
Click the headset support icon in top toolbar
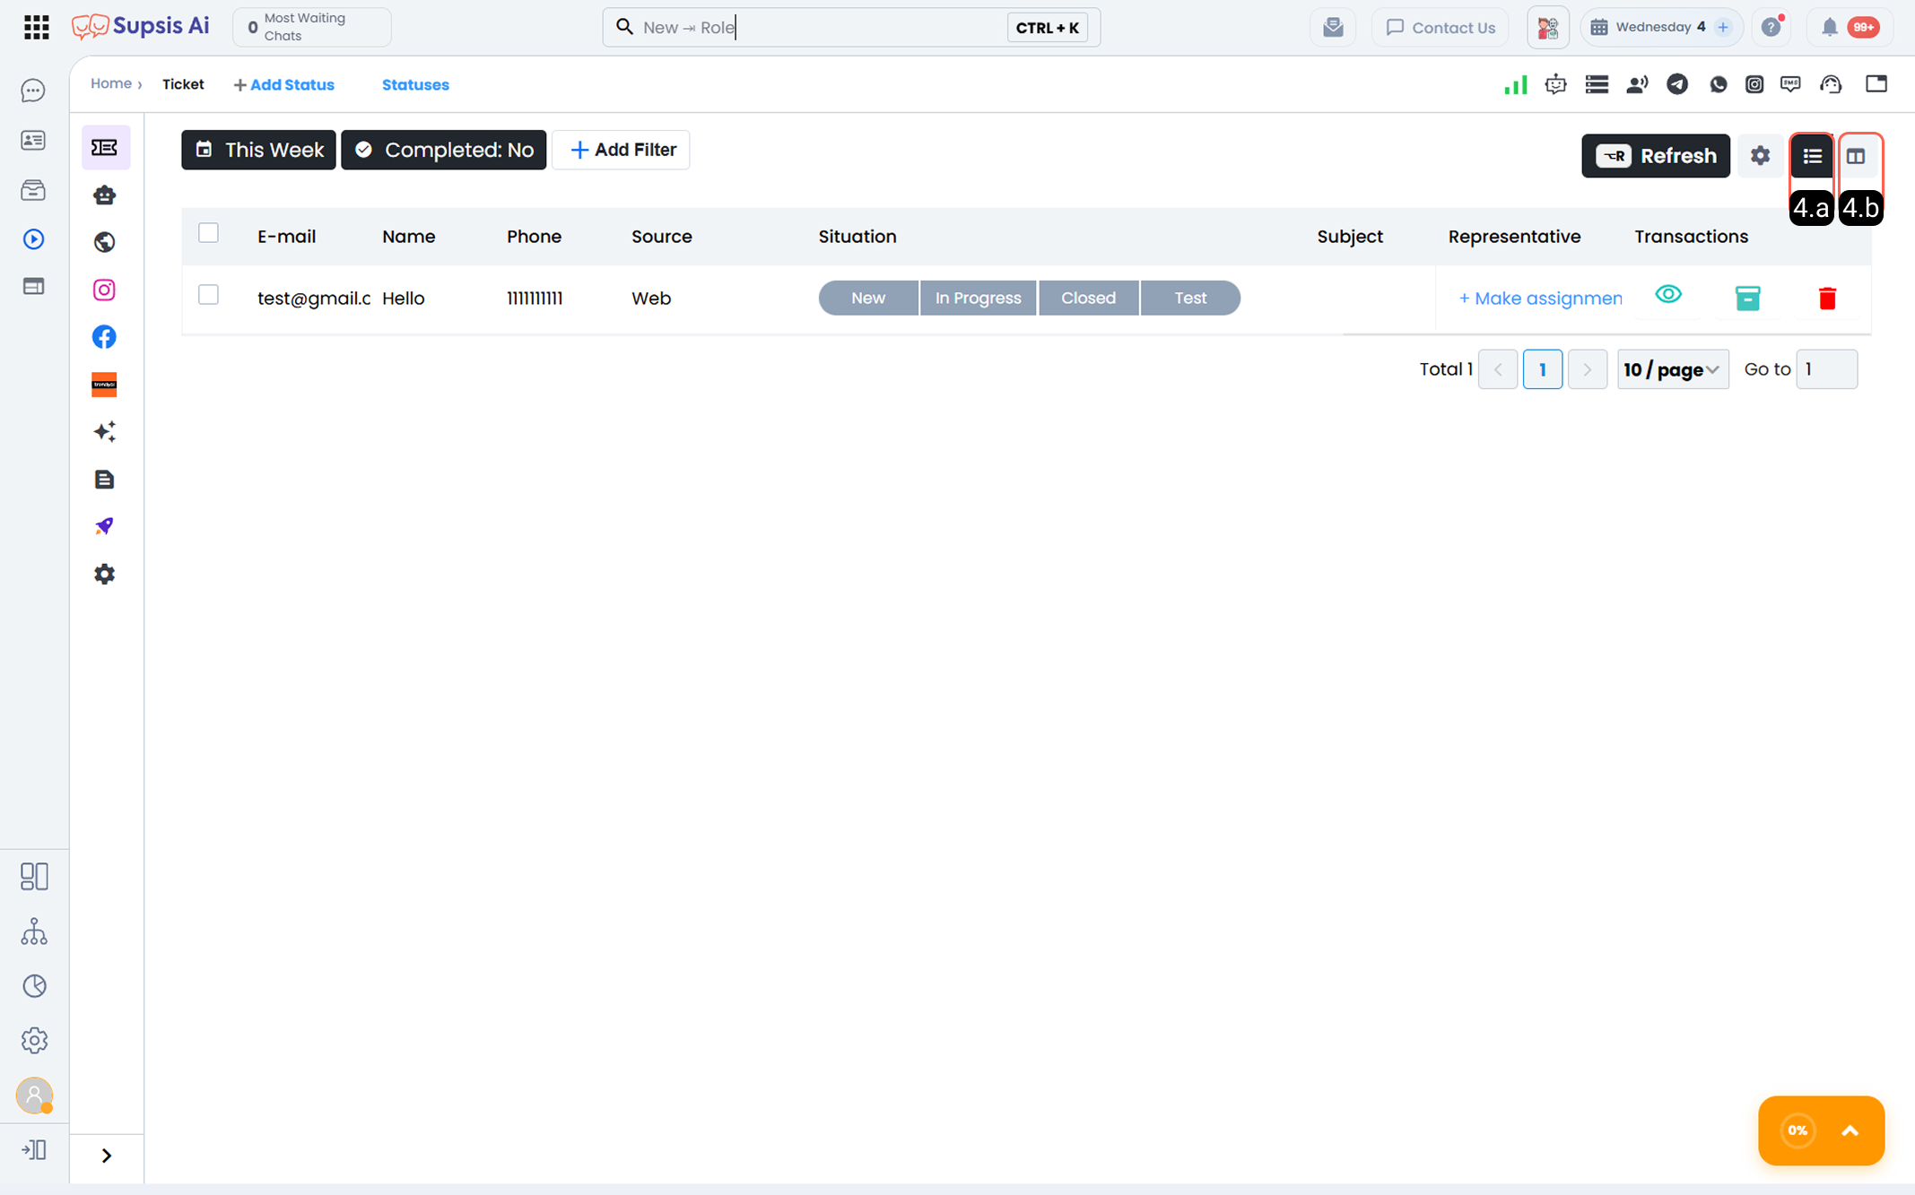pos(1831,84)
